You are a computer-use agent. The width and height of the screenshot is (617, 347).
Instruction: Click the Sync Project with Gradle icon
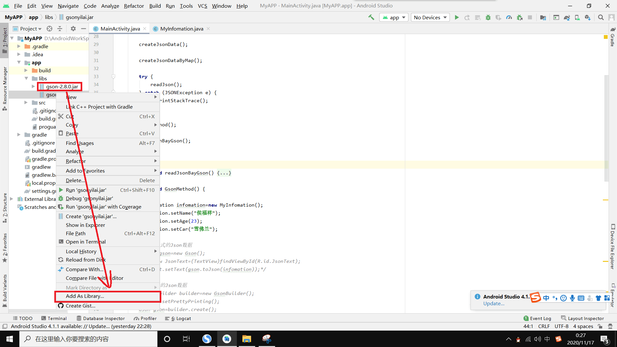(x=568, y=17)
